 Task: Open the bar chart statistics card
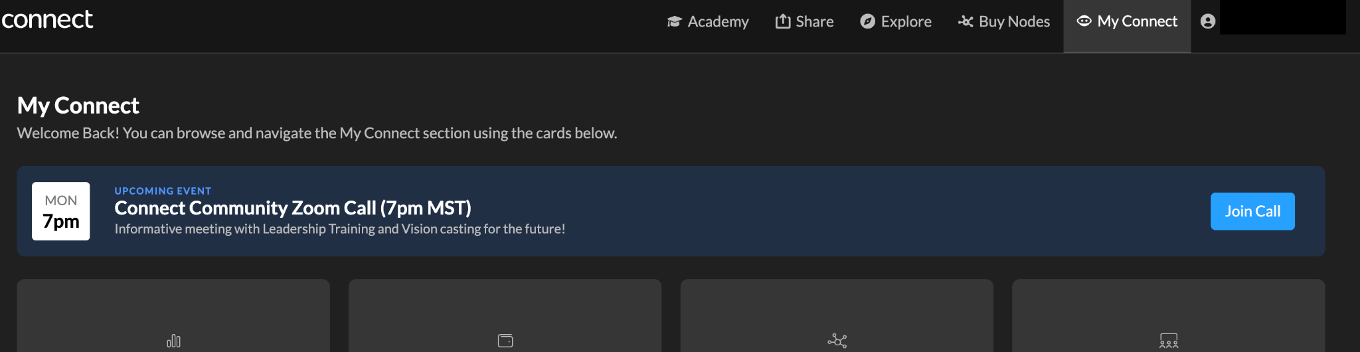173,315
